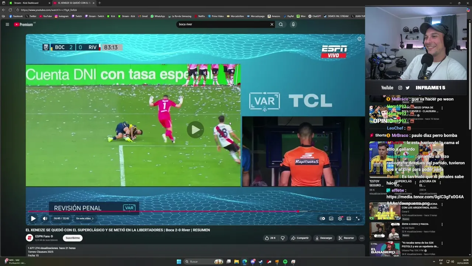Viewport: 472px width, 266px height.
Task: Open the WhatsApp bookmark
Action: 158,16
